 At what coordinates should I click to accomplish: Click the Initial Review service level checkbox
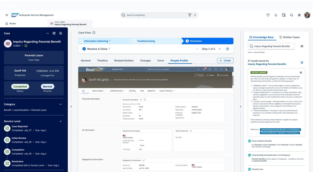click(7, 140)
